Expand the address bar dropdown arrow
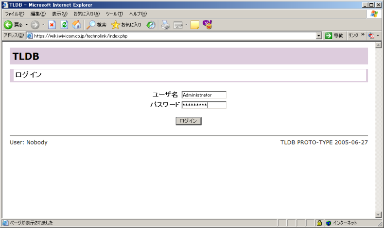 [319, 36]
